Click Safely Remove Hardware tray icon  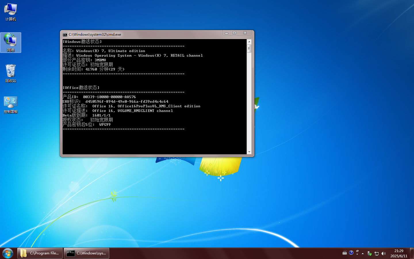(369, 254)
